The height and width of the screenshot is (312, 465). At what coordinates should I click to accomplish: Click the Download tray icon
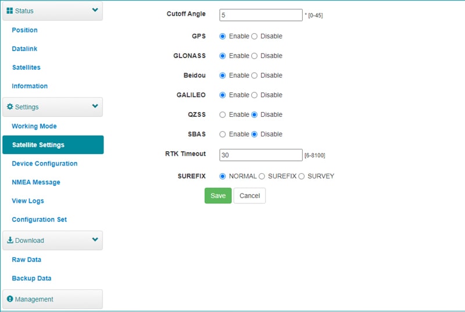(x=10, y=240)
